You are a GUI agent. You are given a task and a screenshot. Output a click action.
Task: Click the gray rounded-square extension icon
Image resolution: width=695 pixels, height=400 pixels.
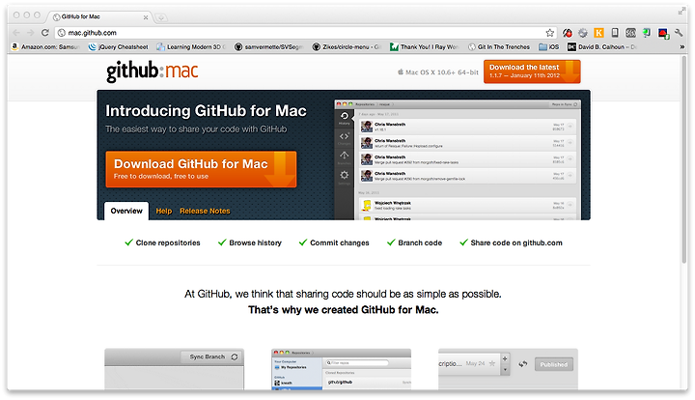[630, 33]
